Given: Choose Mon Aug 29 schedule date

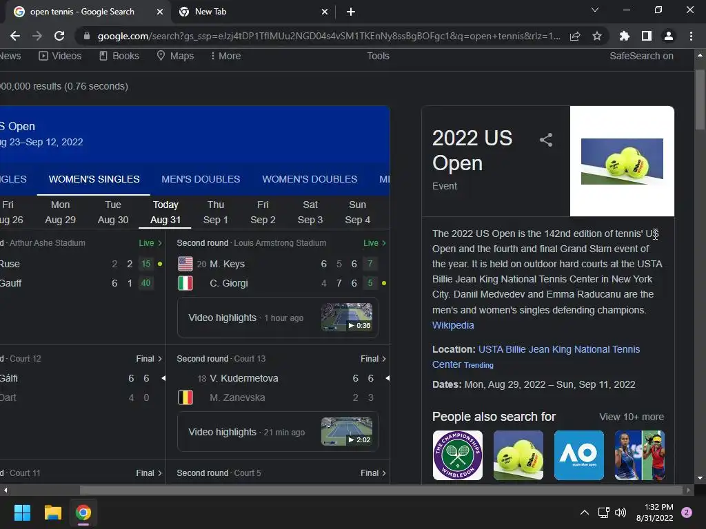Looking at the screenshot, I should coord(61,212).
